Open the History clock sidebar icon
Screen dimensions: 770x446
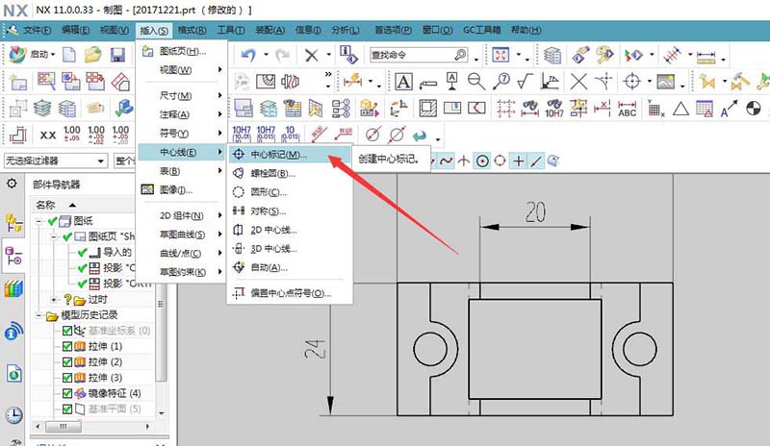[13, 415]
